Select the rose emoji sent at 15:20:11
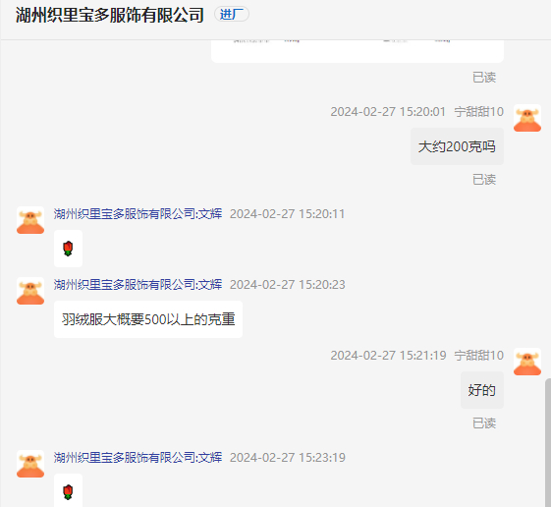The width and height of the screenshot is (551, 507). (68, 249)
